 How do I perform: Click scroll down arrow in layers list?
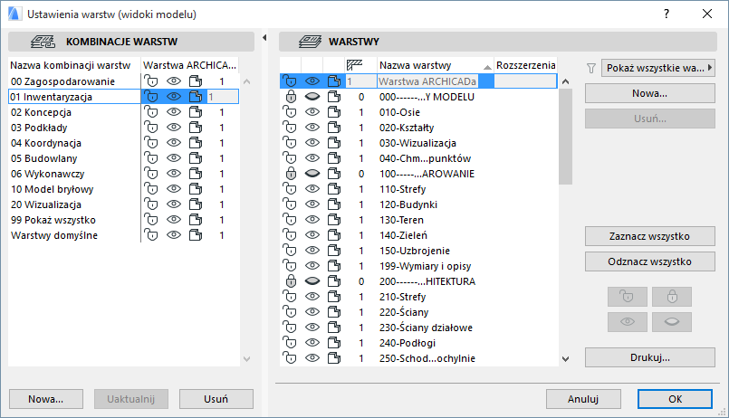coord(565,358)
